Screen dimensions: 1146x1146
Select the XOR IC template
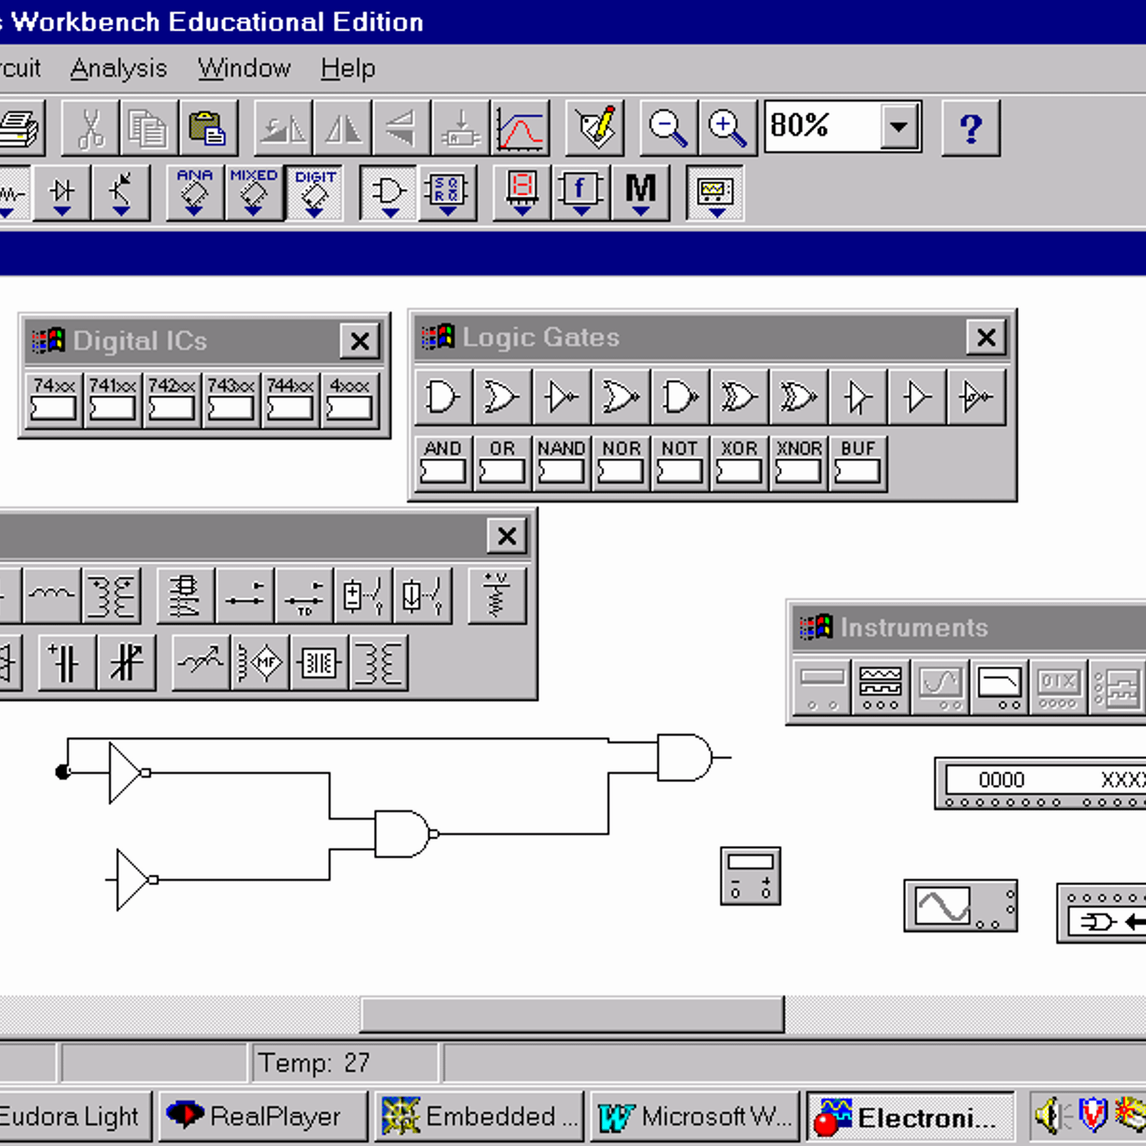(x=739, y=463)
